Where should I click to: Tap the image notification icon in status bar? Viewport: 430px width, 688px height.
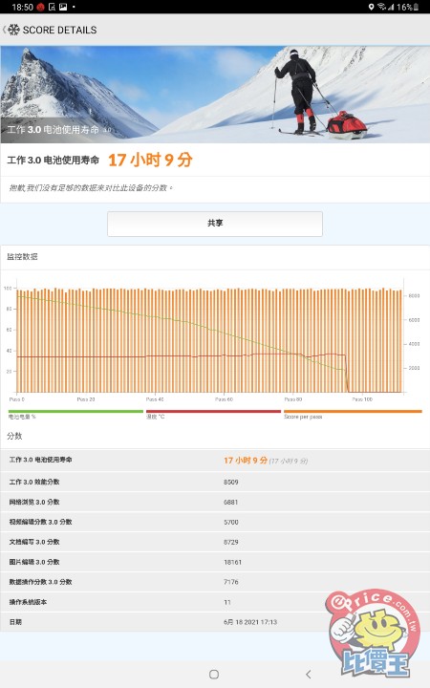[63, 7]
